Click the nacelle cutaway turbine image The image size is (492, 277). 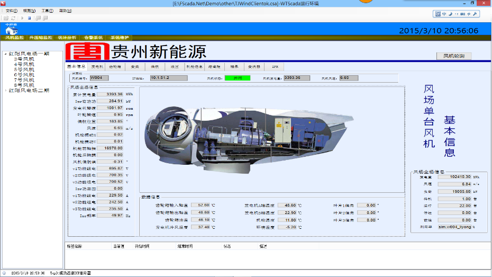[249, 140]
